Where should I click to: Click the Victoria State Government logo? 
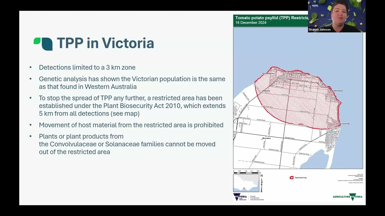pyautogui.click(x=240, y=197)
